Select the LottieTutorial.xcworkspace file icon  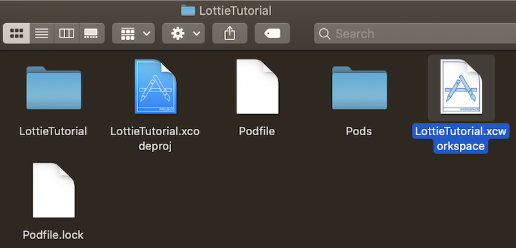(461, 87)
